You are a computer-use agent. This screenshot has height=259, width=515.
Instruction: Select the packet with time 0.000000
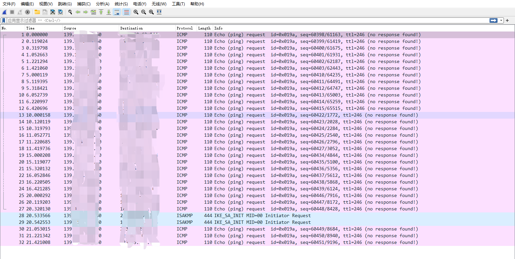257,35
